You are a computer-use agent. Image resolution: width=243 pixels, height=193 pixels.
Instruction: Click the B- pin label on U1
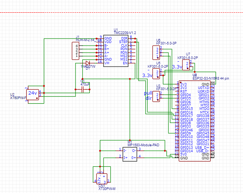point(106,46)
